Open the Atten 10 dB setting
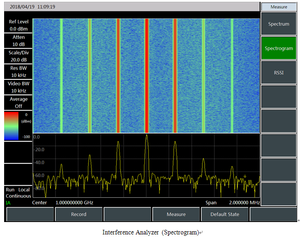 pyautogui.click(x=18, y=41)
